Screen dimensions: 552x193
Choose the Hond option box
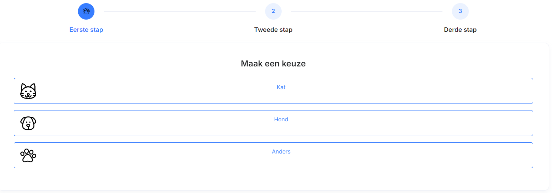click(x=273, y=123)
